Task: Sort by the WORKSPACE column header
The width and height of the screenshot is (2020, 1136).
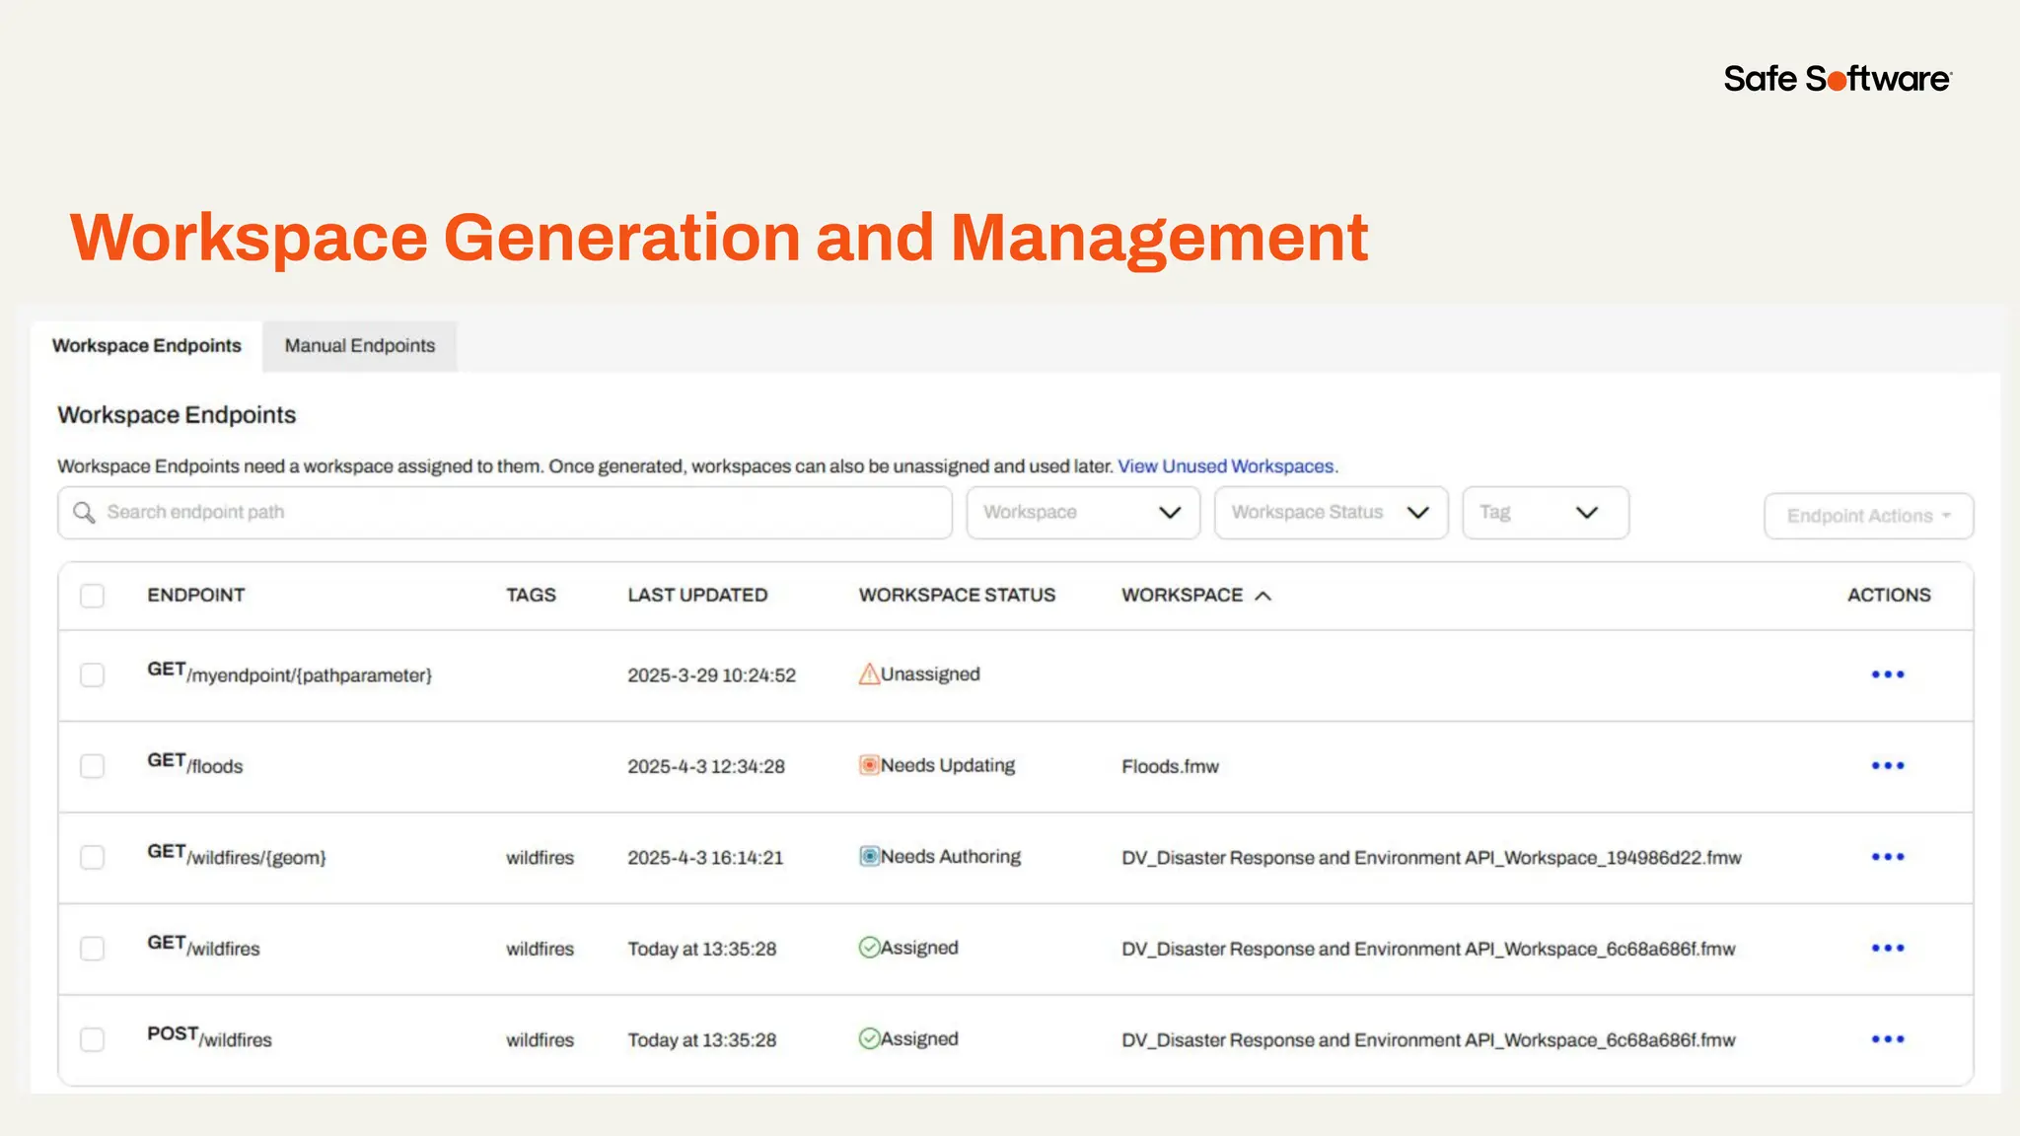Action: tap(1182, 596)
